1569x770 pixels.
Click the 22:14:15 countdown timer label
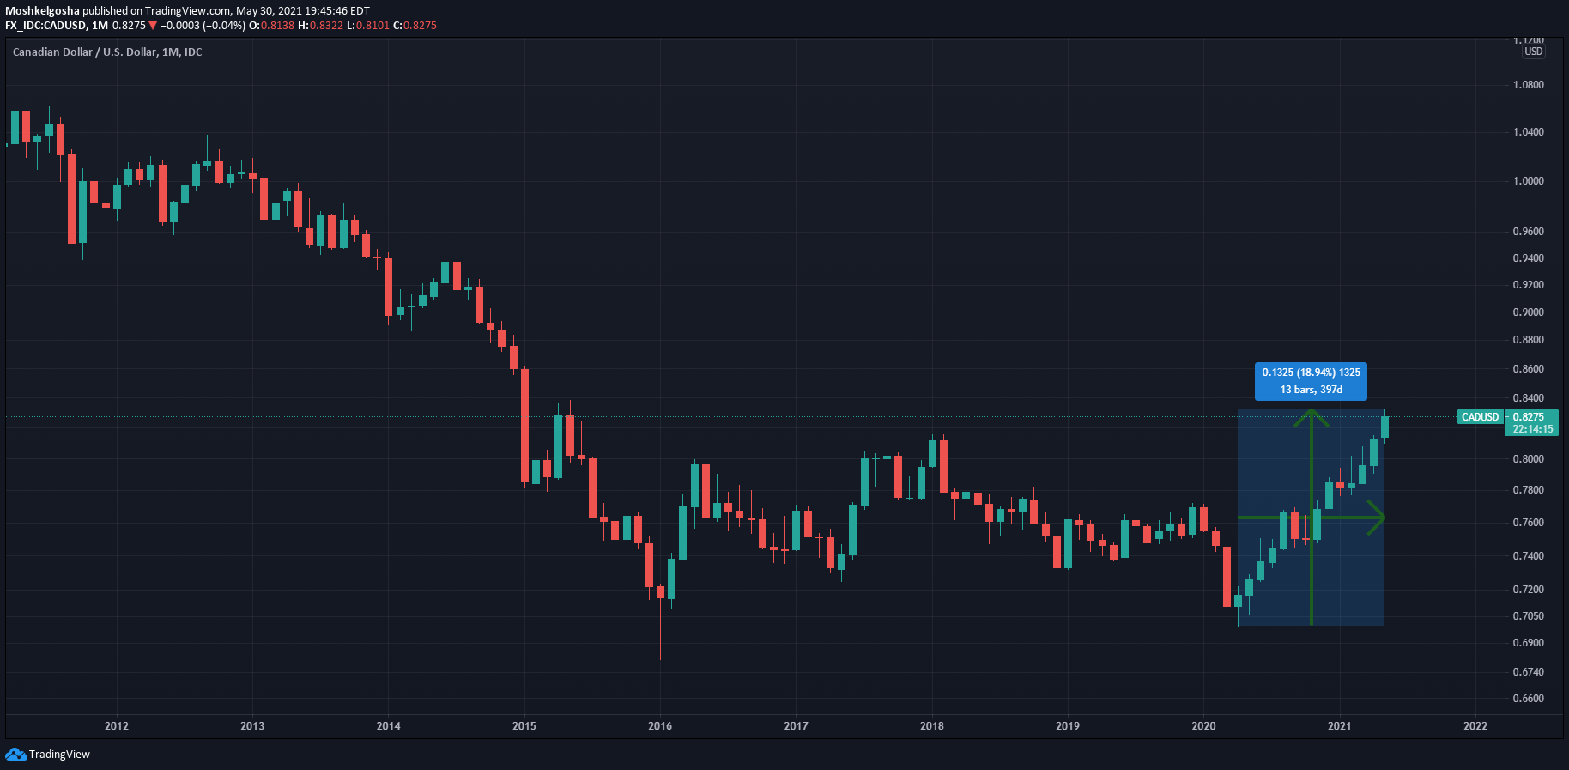[1532, 429]
